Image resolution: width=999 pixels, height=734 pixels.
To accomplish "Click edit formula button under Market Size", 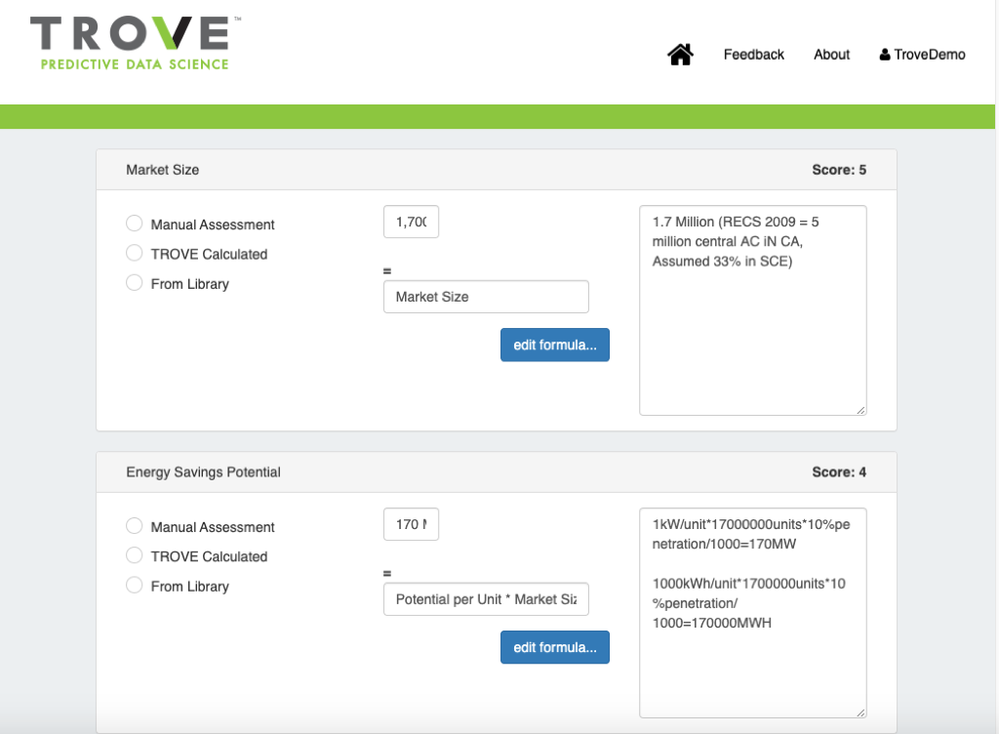I will pyautogui.click(x=554, y=345).
